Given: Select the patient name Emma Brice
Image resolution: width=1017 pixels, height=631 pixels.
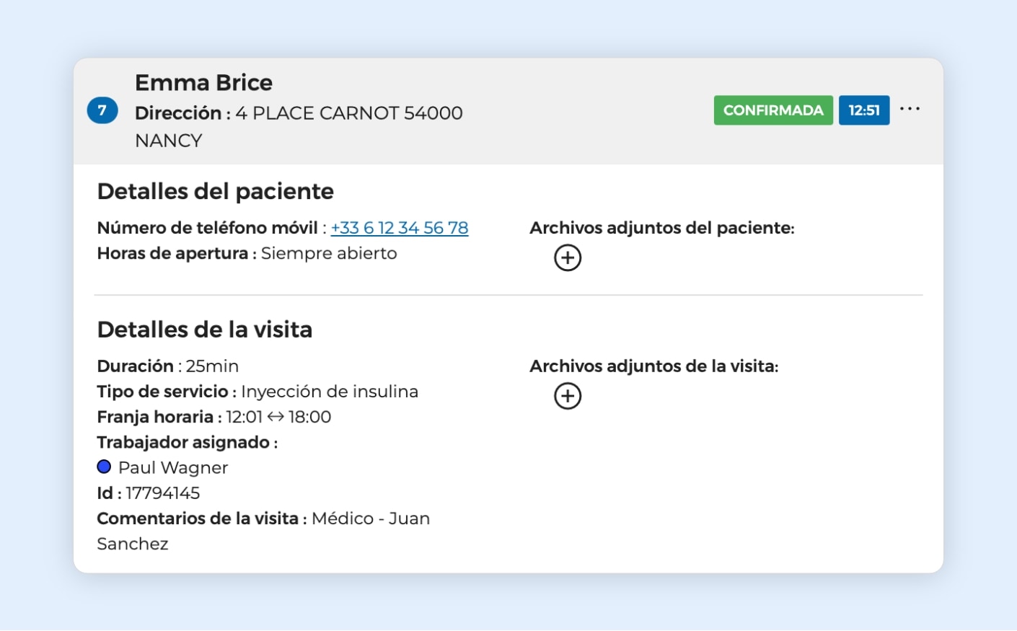Looking at the screenshot, I should click(x=203, y=83).
